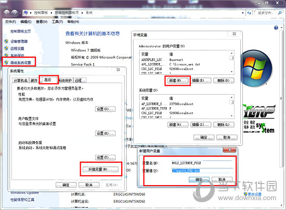Switch to the 远程 tab in 系统属性

click(x=79, y=81)
